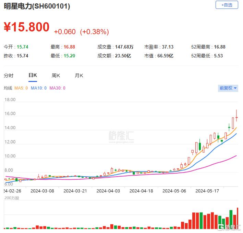Click the 成交量 value 147.68万
This screenshot has height=233, width=243.
tap(124, 47)
